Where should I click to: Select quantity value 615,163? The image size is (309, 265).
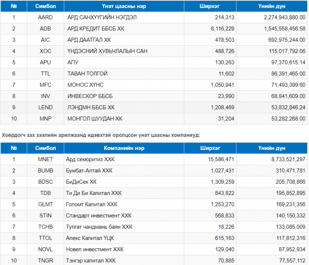click(225, 238)
